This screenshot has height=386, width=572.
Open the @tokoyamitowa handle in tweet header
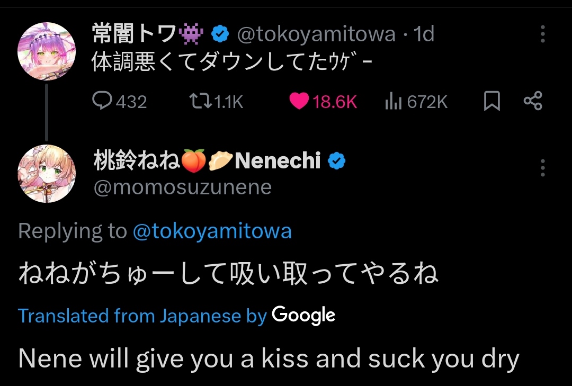pyautogui.click(x=316, y=34)
